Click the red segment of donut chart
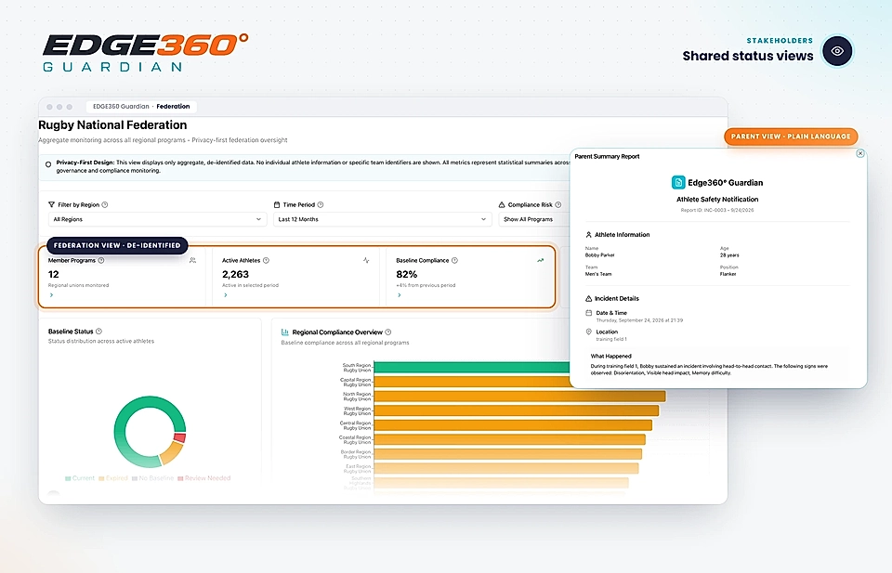The width and height of the screenshot is (892, 573). 179,438
